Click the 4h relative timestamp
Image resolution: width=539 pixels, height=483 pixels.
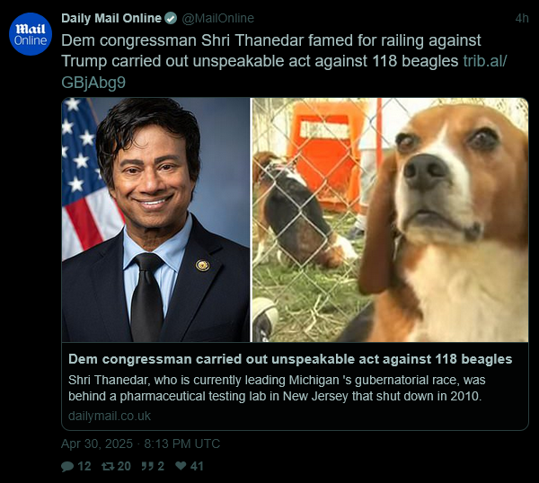(522, 18)
